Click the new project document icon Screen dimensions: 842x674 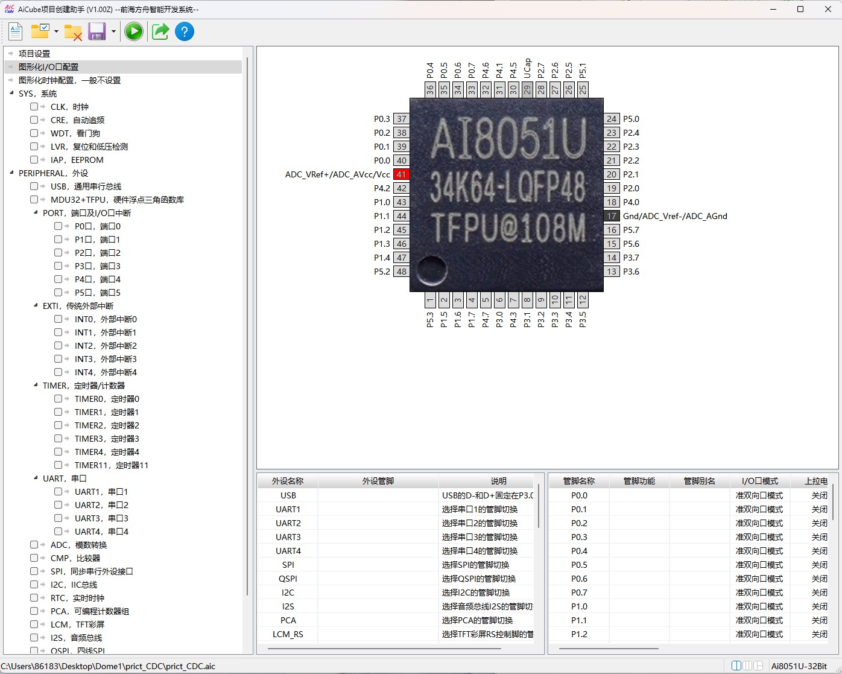point(16,31)
